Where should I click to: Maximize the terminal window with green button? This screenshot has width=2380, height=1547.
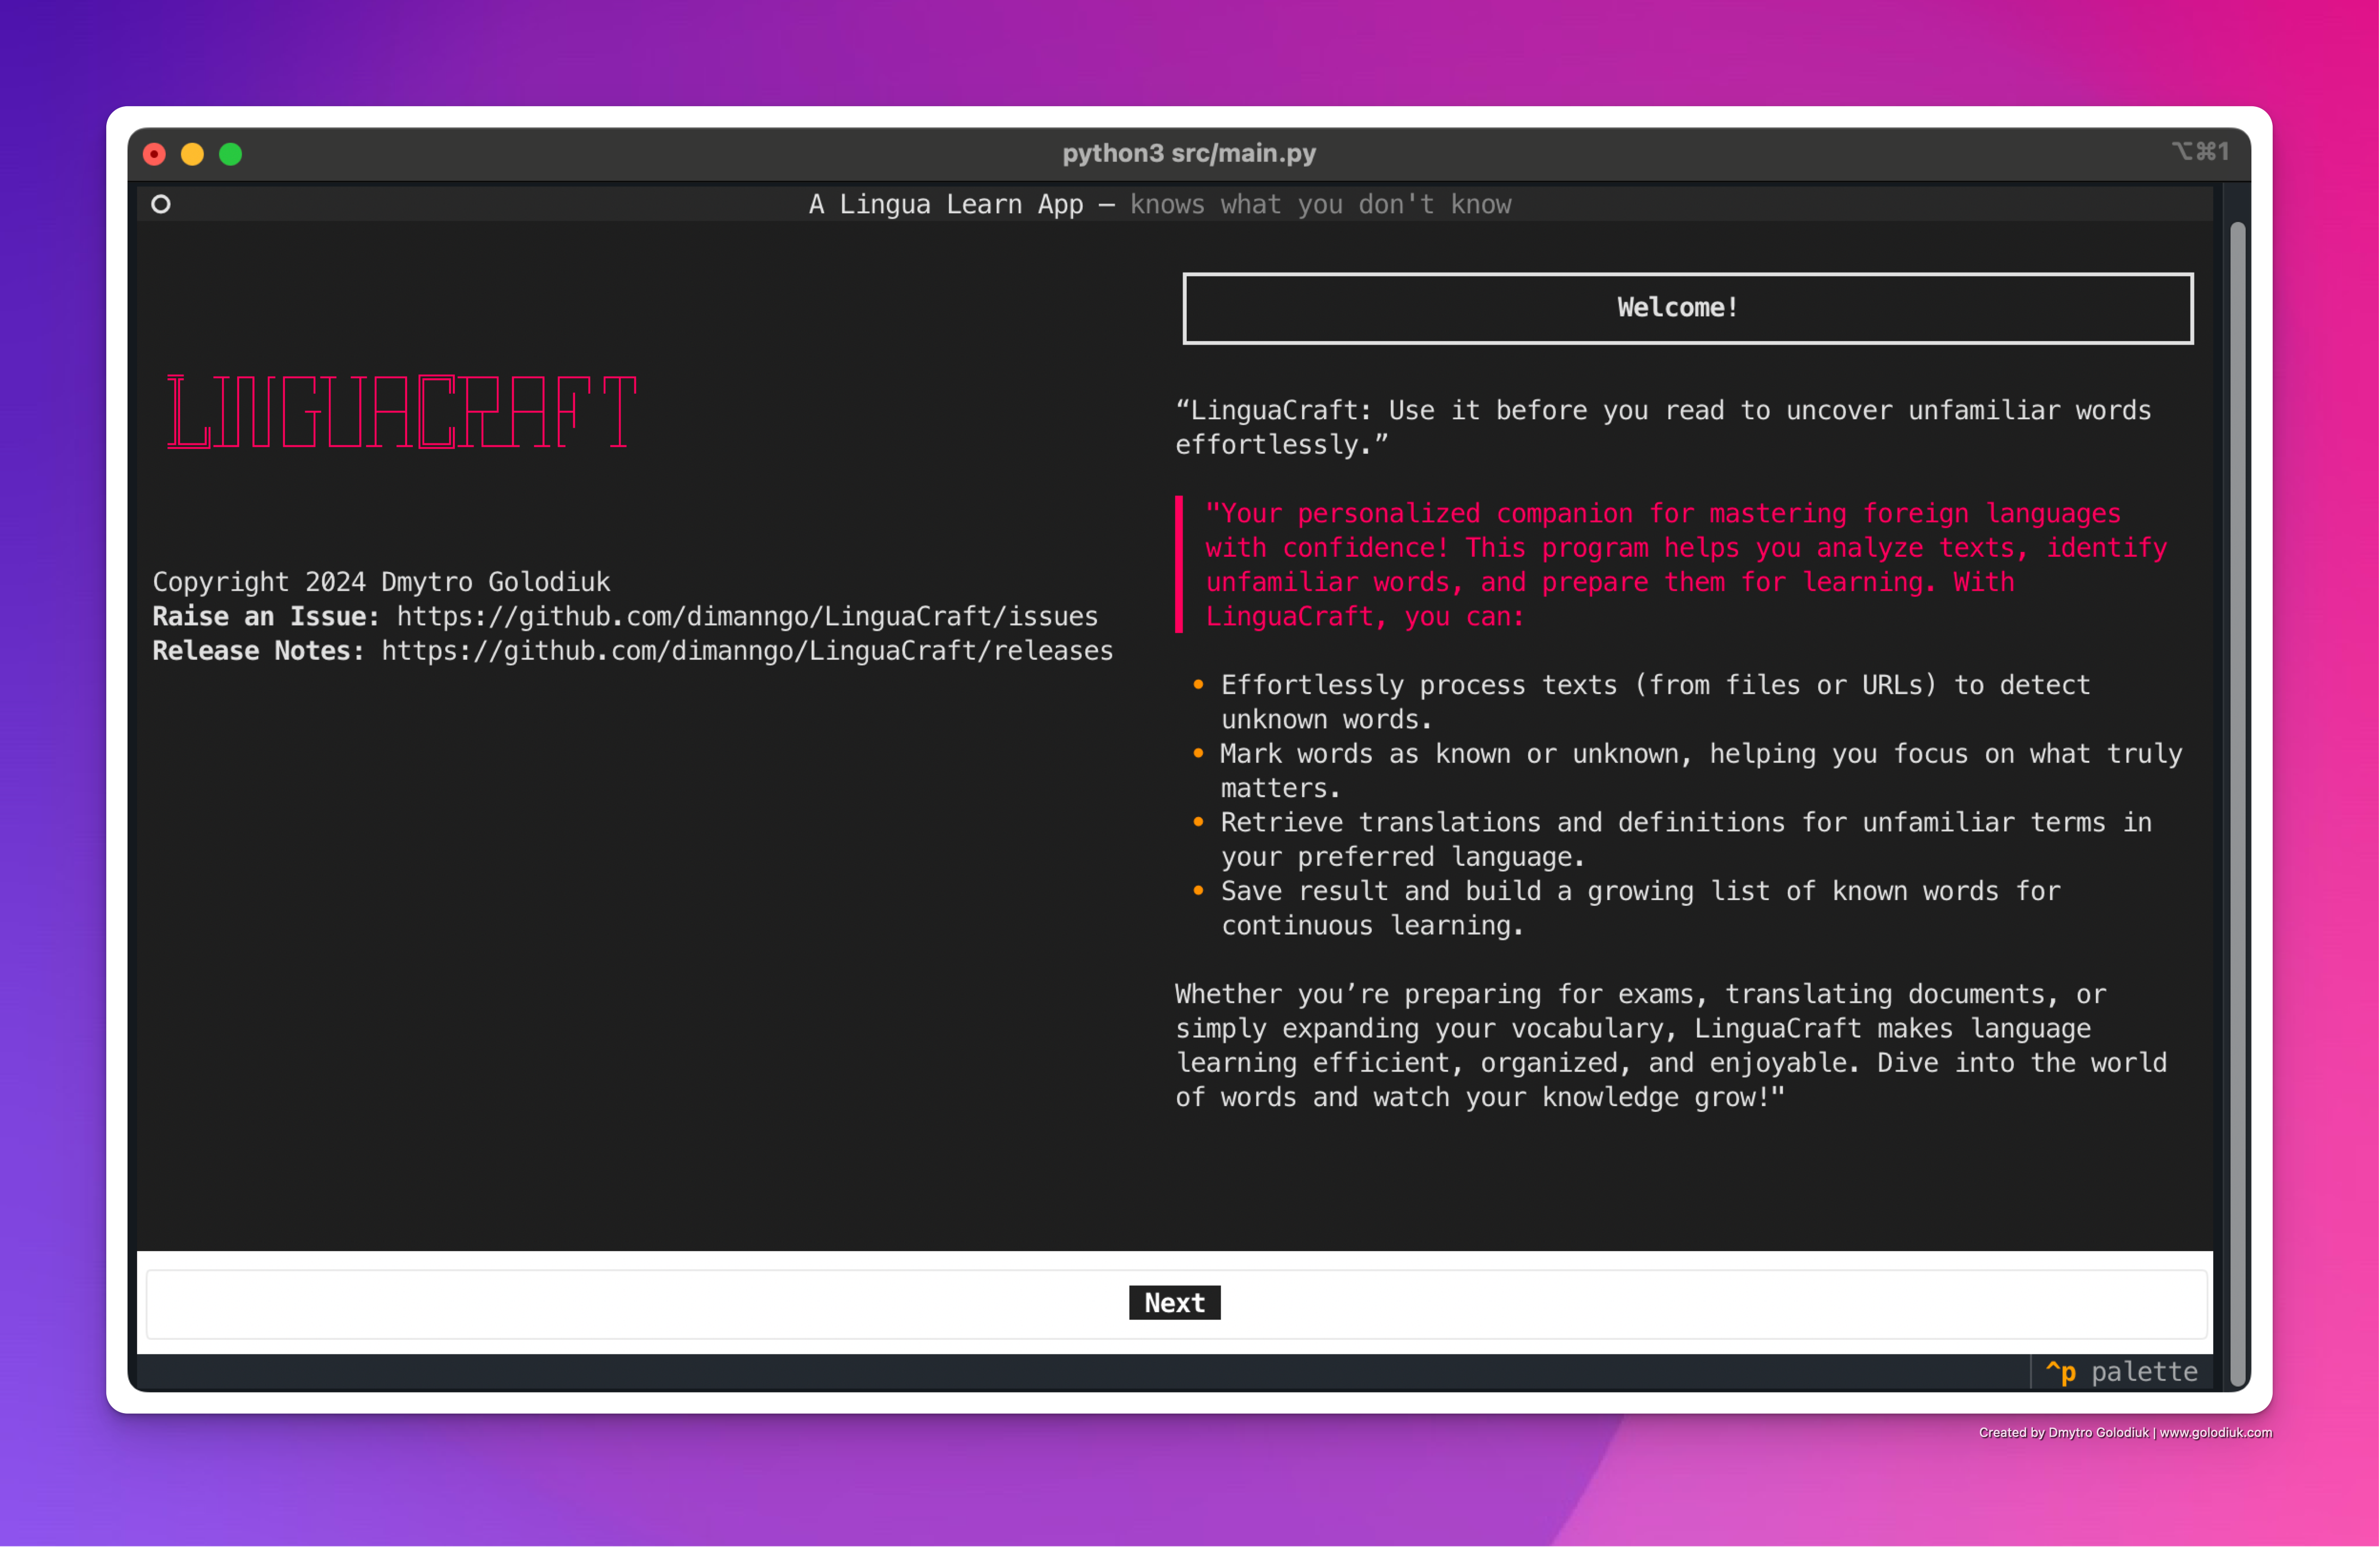tap(231, 154)
